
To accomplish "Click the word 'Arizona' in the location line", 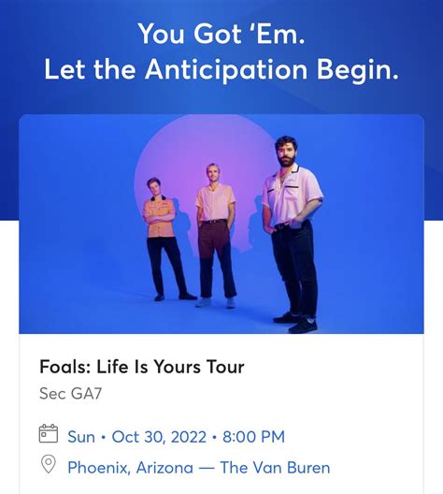I will pyautogui.click(x=164, y=468).
